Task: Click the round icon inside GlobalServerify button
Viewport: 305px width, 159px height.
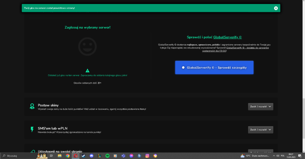Action: 183,67
